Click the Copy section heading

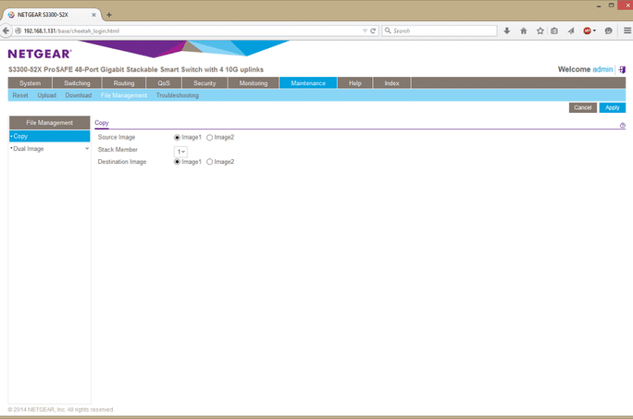(x=101, y=123)
